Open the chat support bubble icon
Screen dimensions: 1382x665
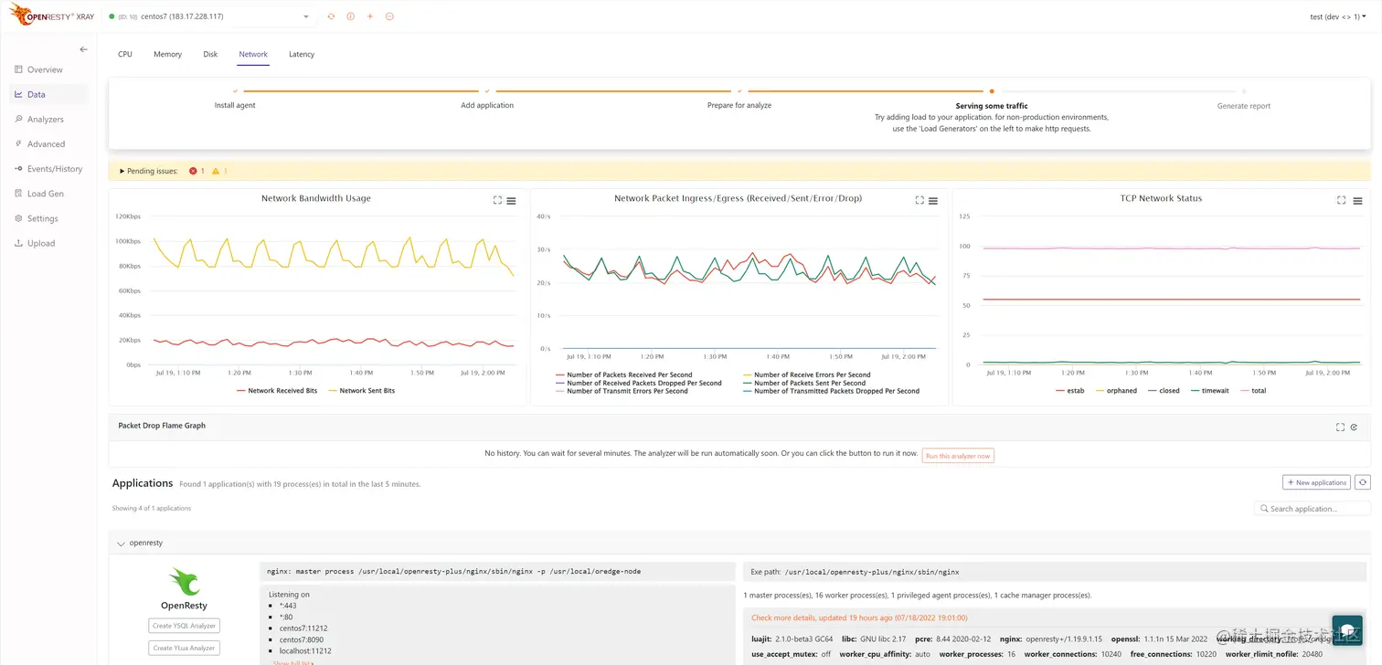[1346, 630]
